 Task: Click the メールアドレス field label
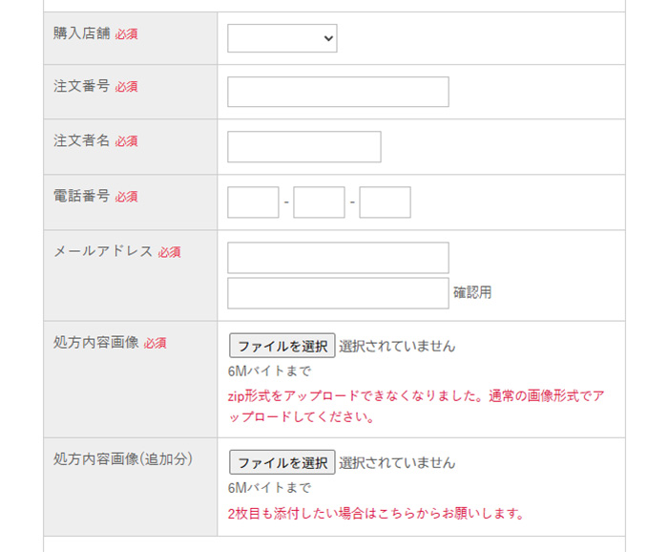(x=103, y=251)
